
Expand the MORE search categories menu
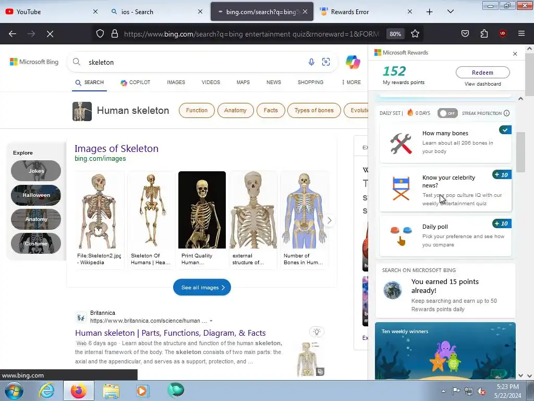point(351,82)
